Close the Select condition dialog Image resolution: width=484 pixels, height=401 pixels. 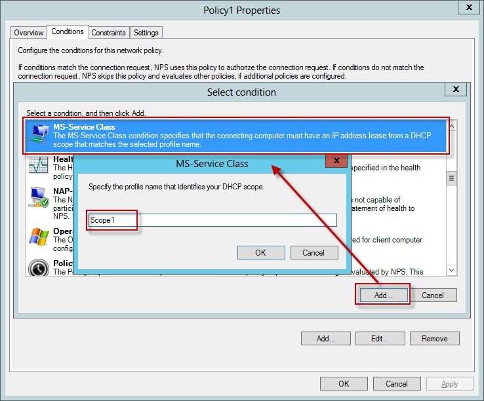456,89
